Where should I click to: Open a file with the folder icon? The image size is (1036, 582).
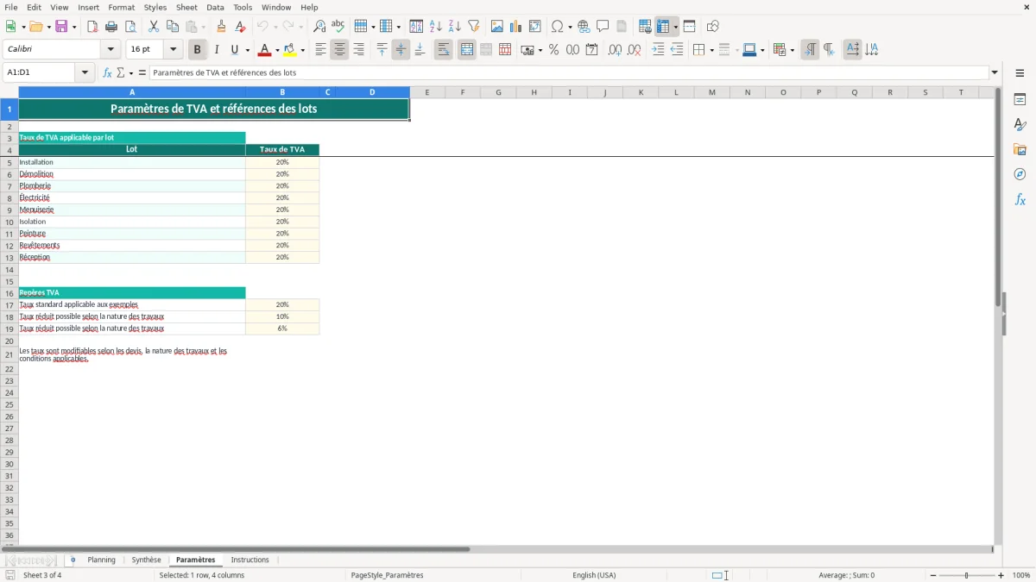[x=35, y=27]
